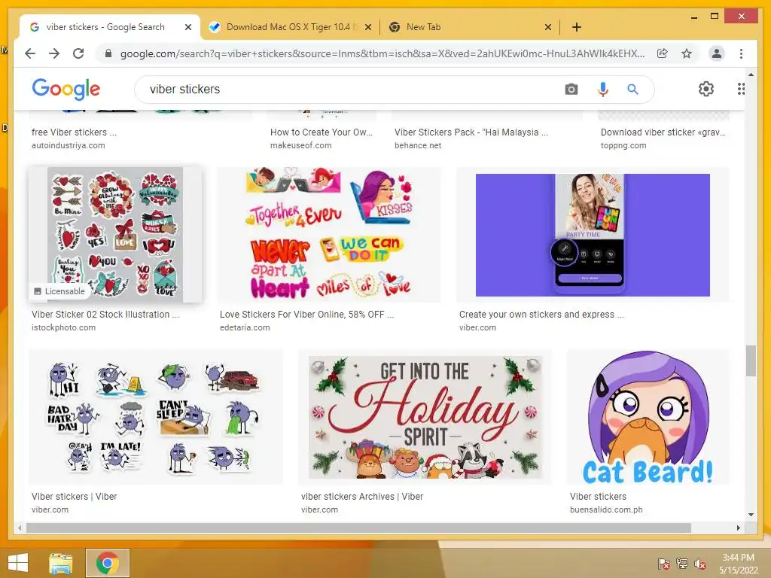Click the scroll down arrow
This screenshot has height=578, width=771.
tap(751, 515)
